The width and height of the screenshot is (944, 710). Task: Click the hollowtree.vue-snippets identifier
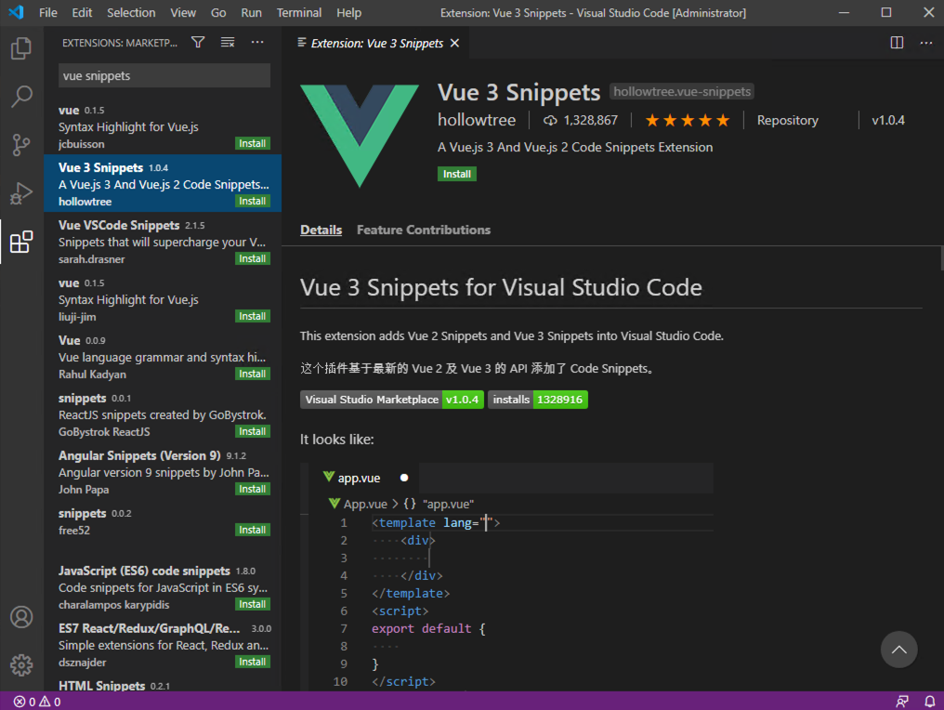[682, 91]
